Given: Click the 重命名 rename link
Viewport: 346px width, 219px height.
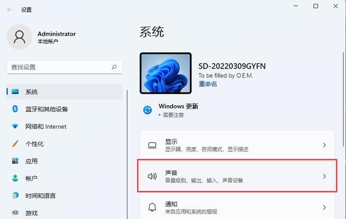Looking at the screenshot, I should point(208,84).
